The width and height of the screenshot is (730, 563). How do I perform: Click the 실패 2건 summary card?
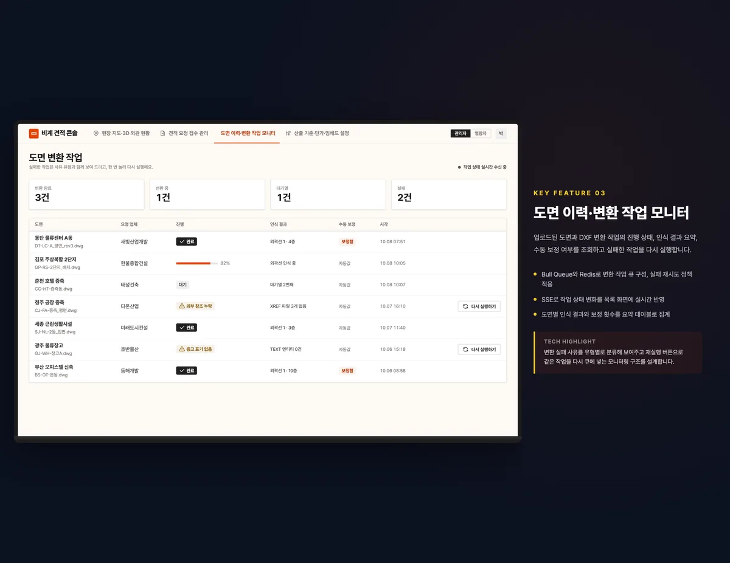coord(449,194)
